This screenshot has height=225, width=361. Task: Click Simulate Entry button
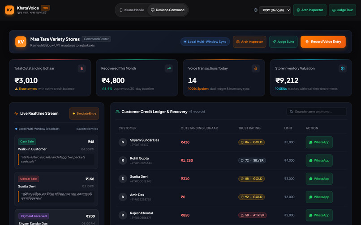(x=84, y=113)
